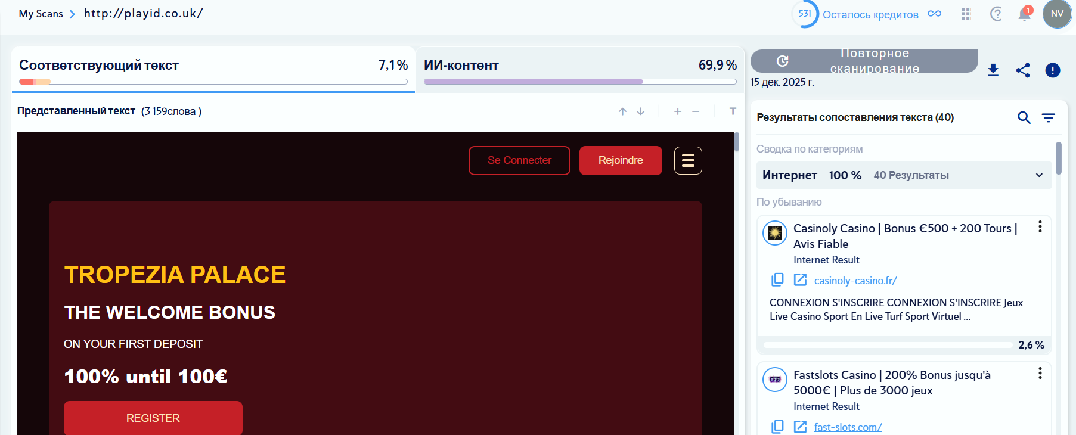This screenshot has width=1076, height=435.
Task: Click the 100% until 100€ offer text
Action: pos(145,377)
